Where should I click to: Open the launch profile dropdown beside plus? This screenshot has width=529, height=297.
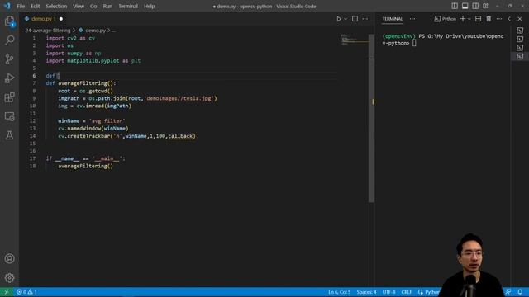[469, 19]
